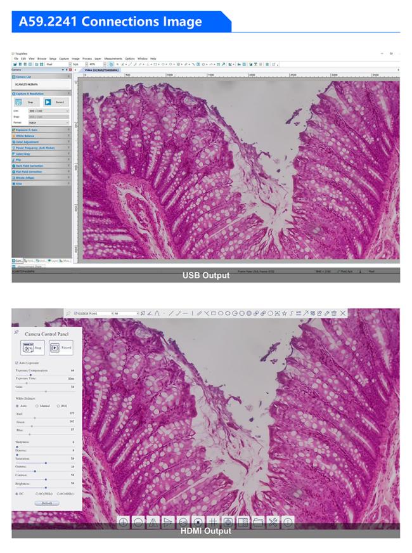Toggle the Auto Exposure checkbox

(x=17, y=363)
